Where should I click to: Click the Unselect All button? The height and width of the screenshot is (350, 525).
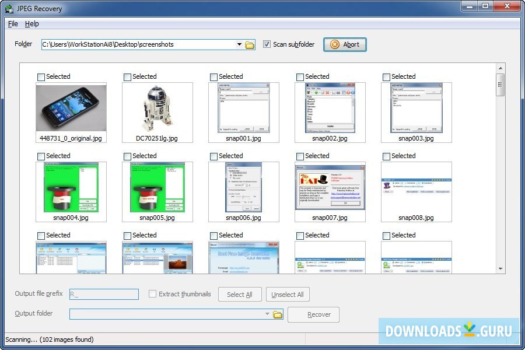(288, 295)
